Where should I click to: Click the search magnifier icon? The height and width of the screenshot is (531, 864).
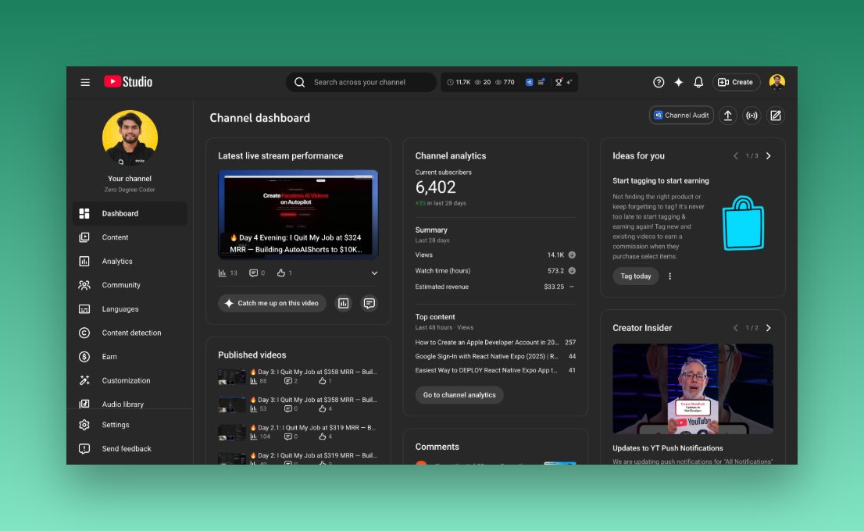299,82
